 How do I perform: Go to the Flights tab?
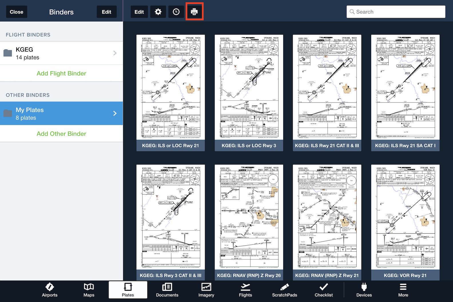(x=245, y=290)
